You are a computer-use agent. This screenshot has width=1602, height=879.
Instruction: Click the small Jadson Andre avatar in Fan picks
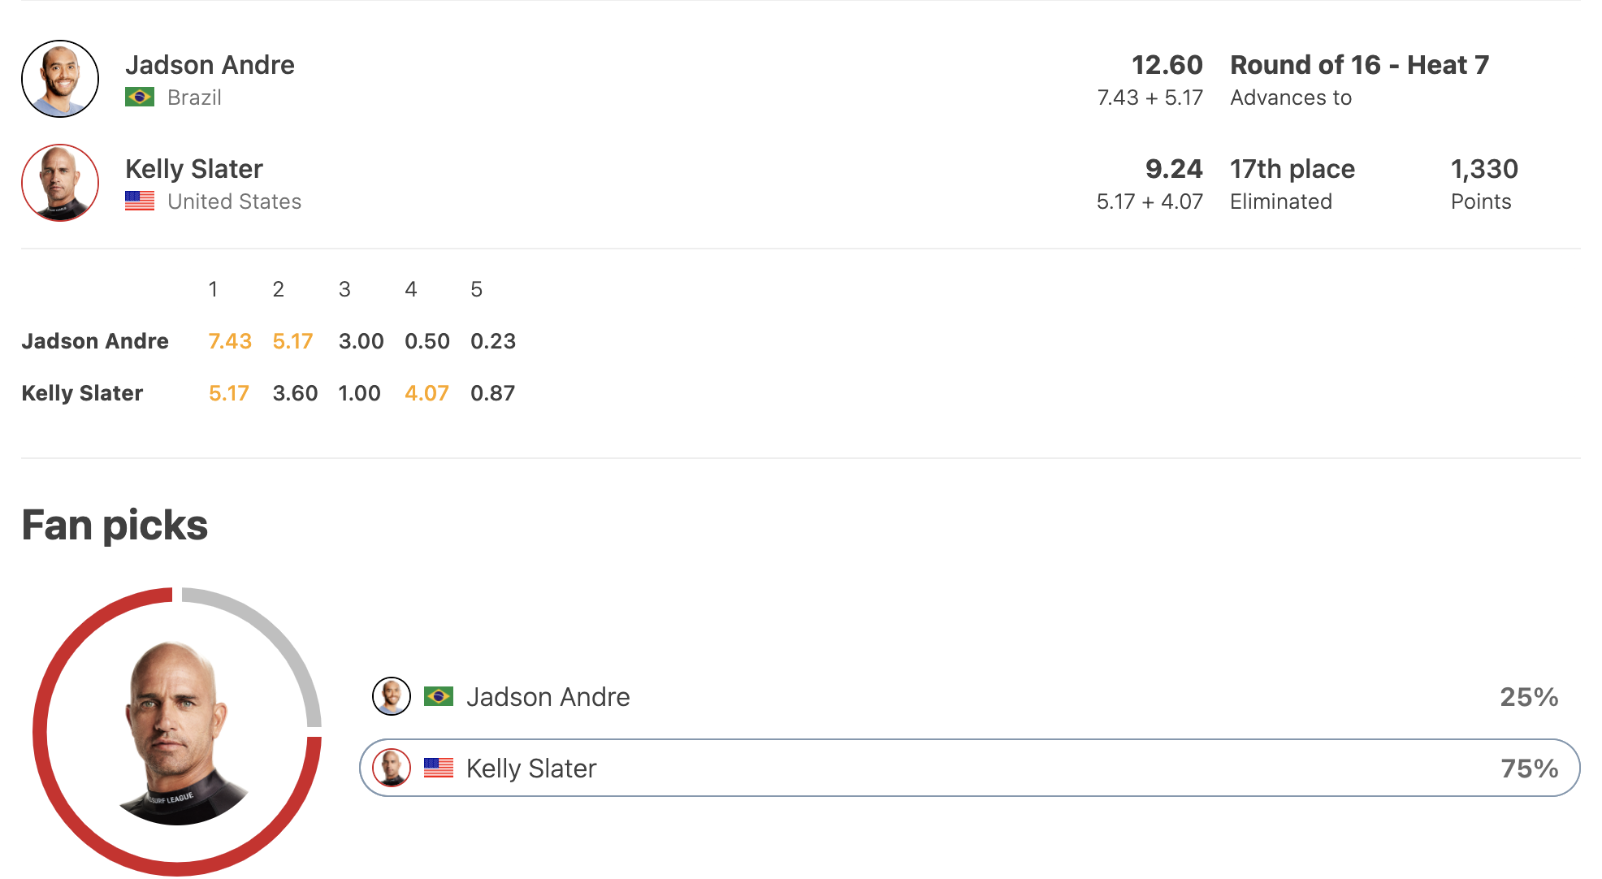[392, 696]
